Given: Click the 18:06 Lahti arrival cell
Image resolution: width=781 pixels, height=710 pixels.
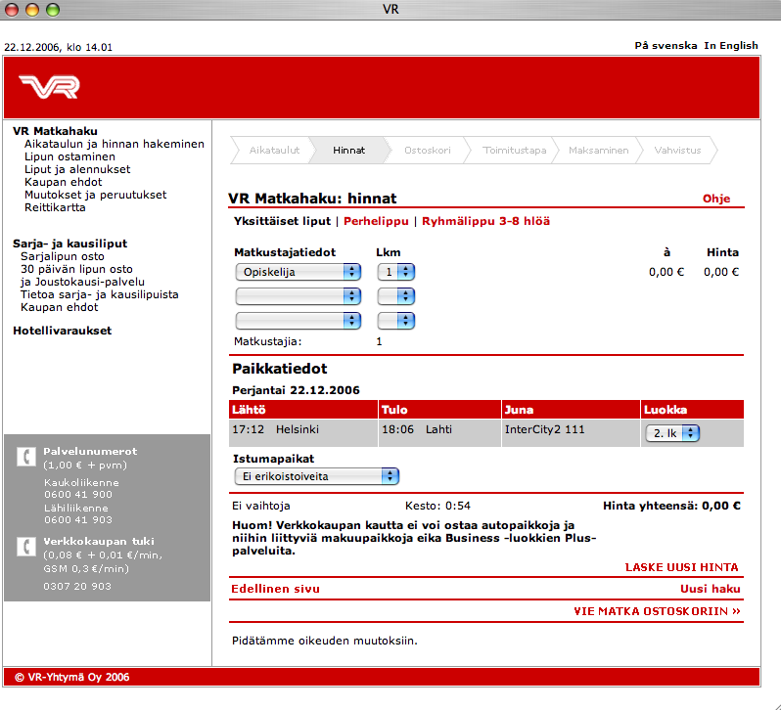Looking at the screenshot, I should click(x=439, y=432).
